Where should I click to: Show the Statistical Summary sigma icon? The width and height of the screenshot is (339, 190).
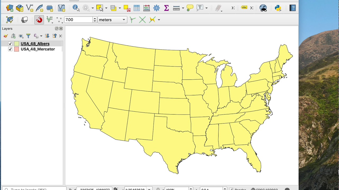click(167, 8)
